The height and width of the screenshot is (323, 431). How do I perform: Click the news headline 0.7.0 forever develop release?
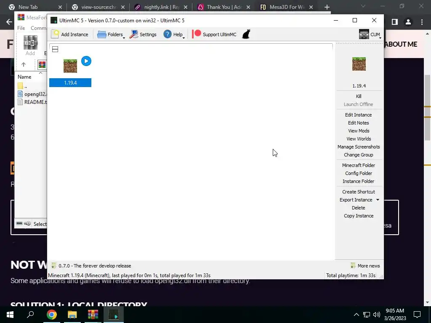95,266
